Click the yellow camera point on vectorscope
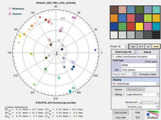 20,36
